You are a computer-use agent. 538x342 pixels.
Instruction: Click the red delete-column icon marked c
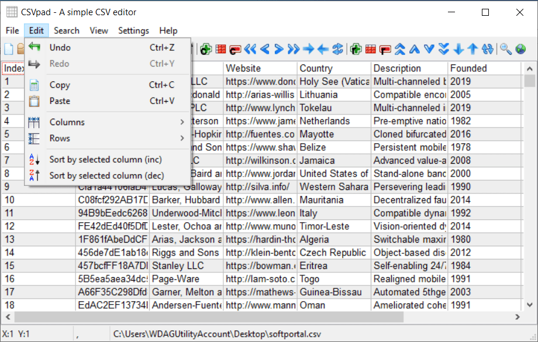pos(235,50)
